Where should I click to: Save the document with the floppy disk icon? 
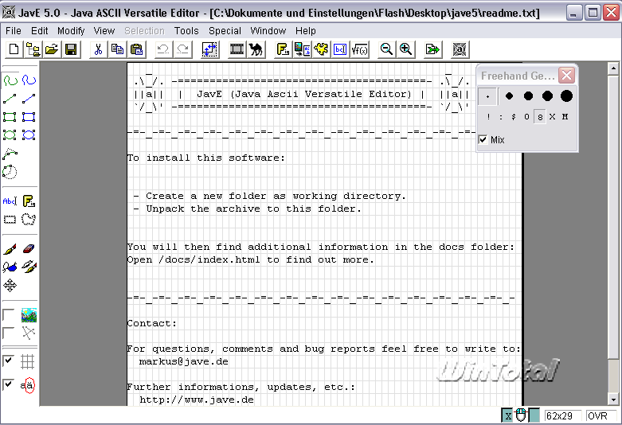(71, 49)
